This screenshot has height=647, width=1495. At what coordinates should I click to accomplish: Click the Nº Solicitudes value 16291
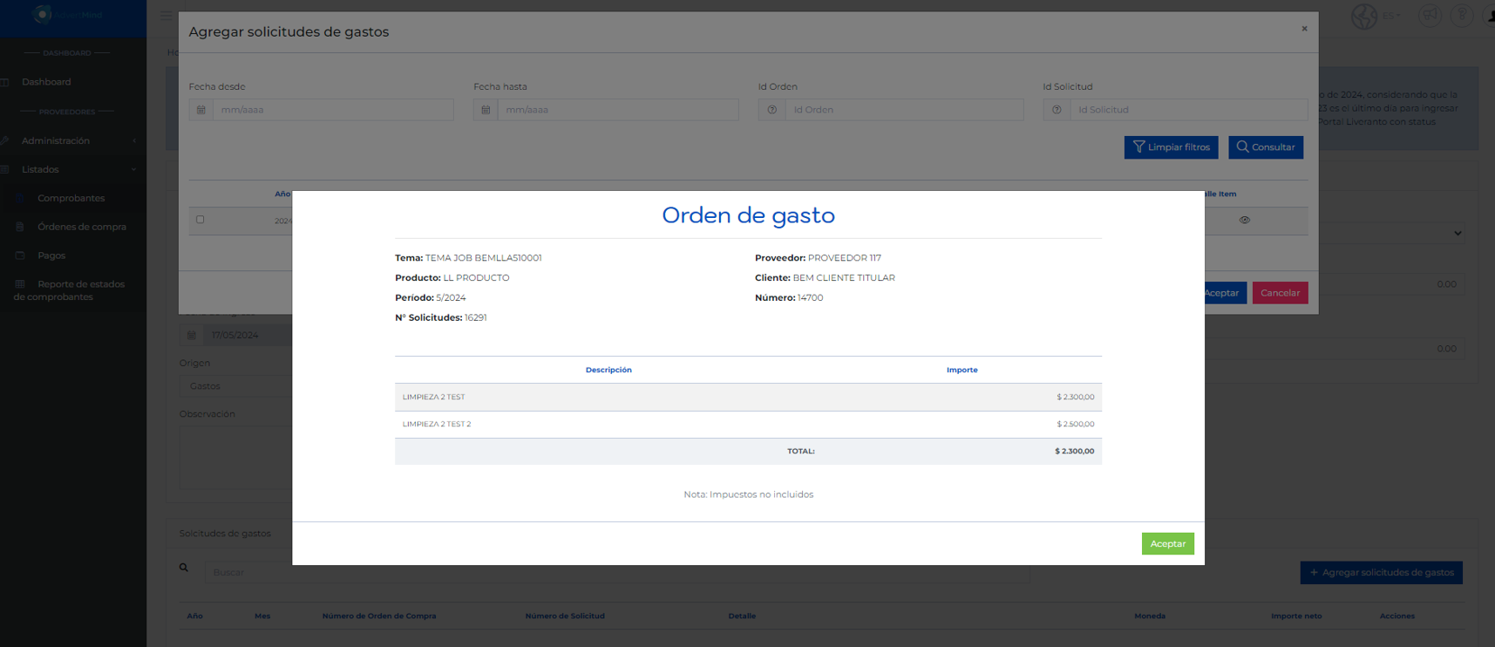coord(476,318)
